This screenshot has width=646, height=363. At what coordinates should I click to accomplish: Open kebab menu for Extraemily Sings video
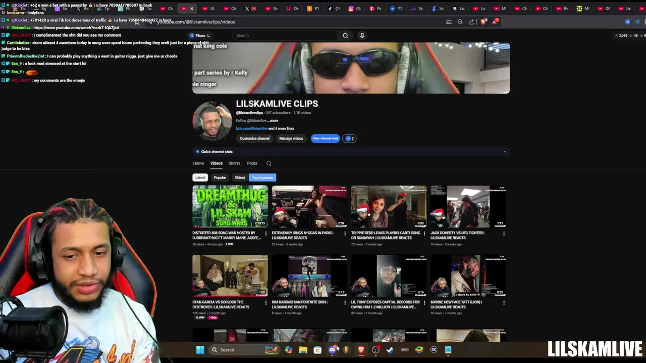(x=345, y=233)
